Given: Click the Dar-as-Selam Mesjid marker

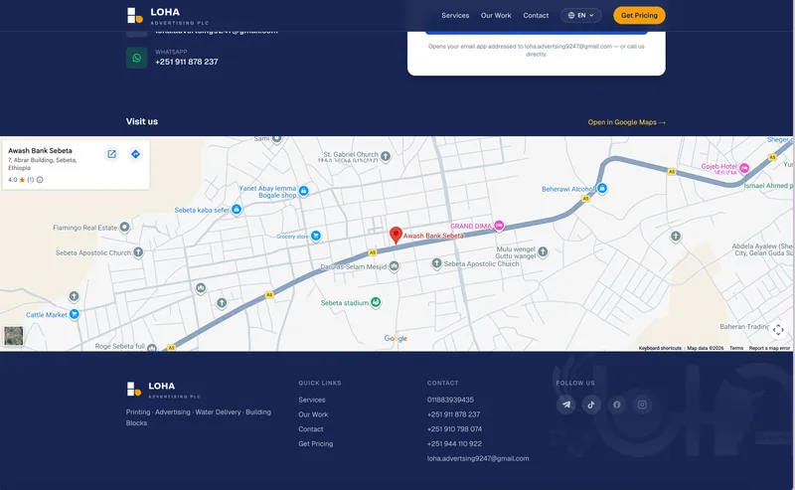Looking at the screenshot, I should 394,265.
